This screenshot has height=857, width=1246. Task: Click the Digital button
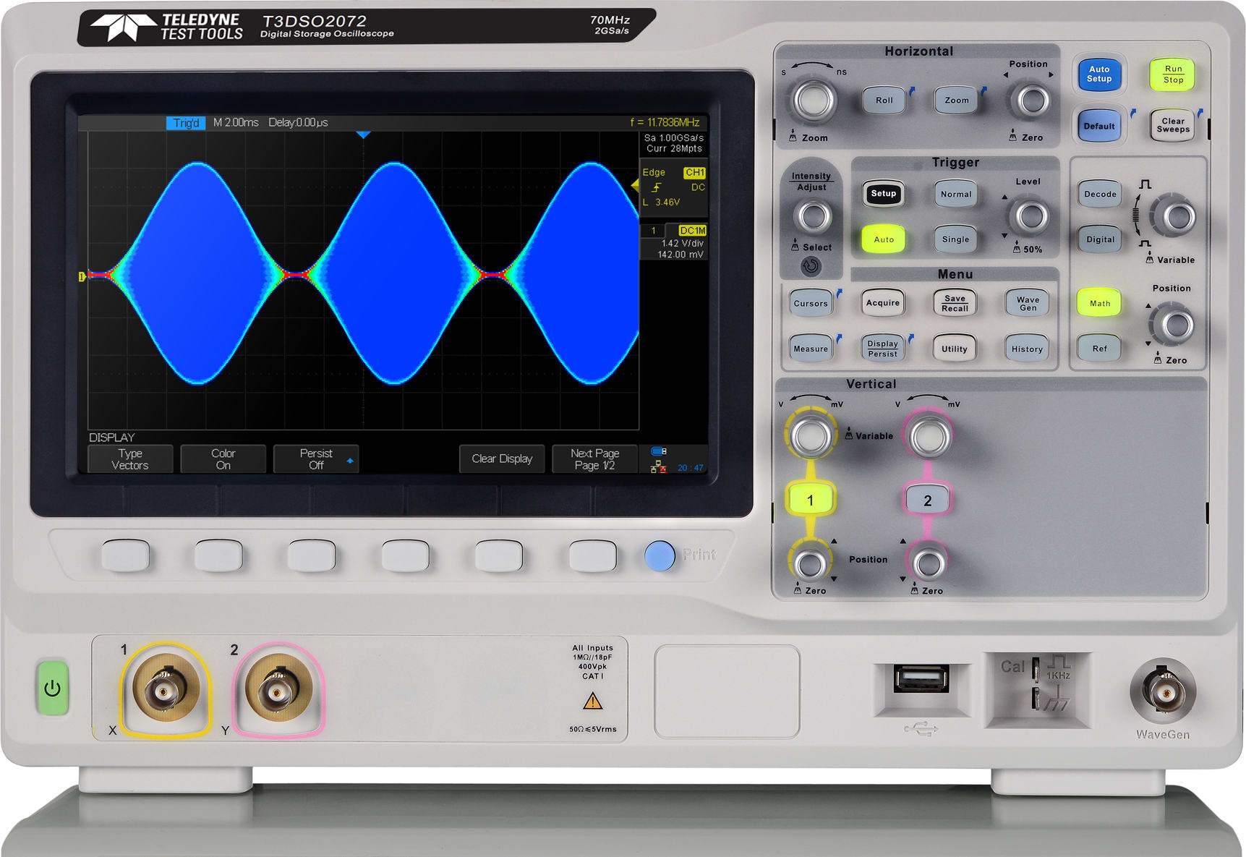pyautogui.click(x=1100, y=239)
